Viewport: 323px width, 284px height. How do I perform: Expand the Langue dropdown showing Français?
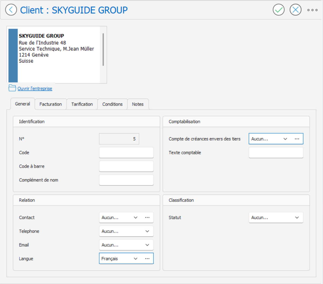click(135, 258)
